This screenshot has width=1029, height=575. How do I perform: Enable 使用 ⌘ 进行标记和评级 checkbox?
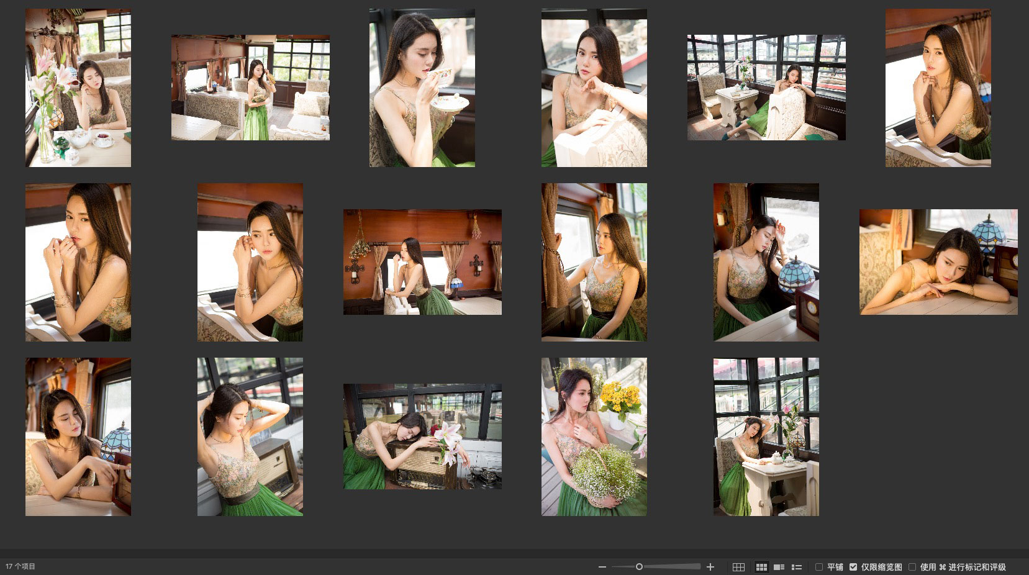point(912,567)
